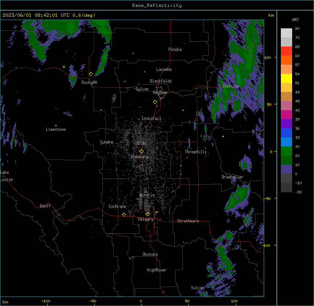Click the -30 value in dBZ legend
Image resolution: width=314 pixels, height=306 pixels.
tap(298, 192)
